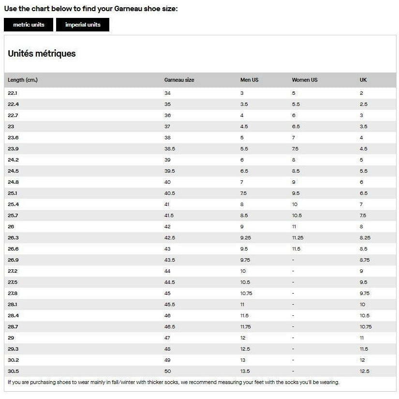Switch to the imperial units tab

point(83,25)
